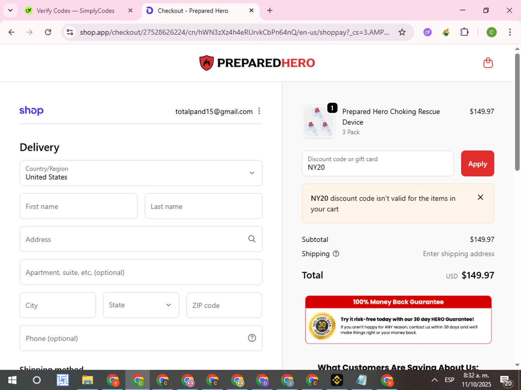
Task: Click the ZIP code field
Action: [x=224, y=305]
